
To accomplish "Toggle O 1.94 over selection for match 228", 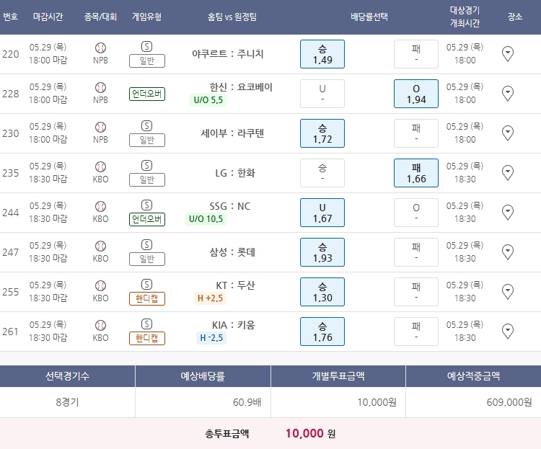I will [x=416, y=94].
